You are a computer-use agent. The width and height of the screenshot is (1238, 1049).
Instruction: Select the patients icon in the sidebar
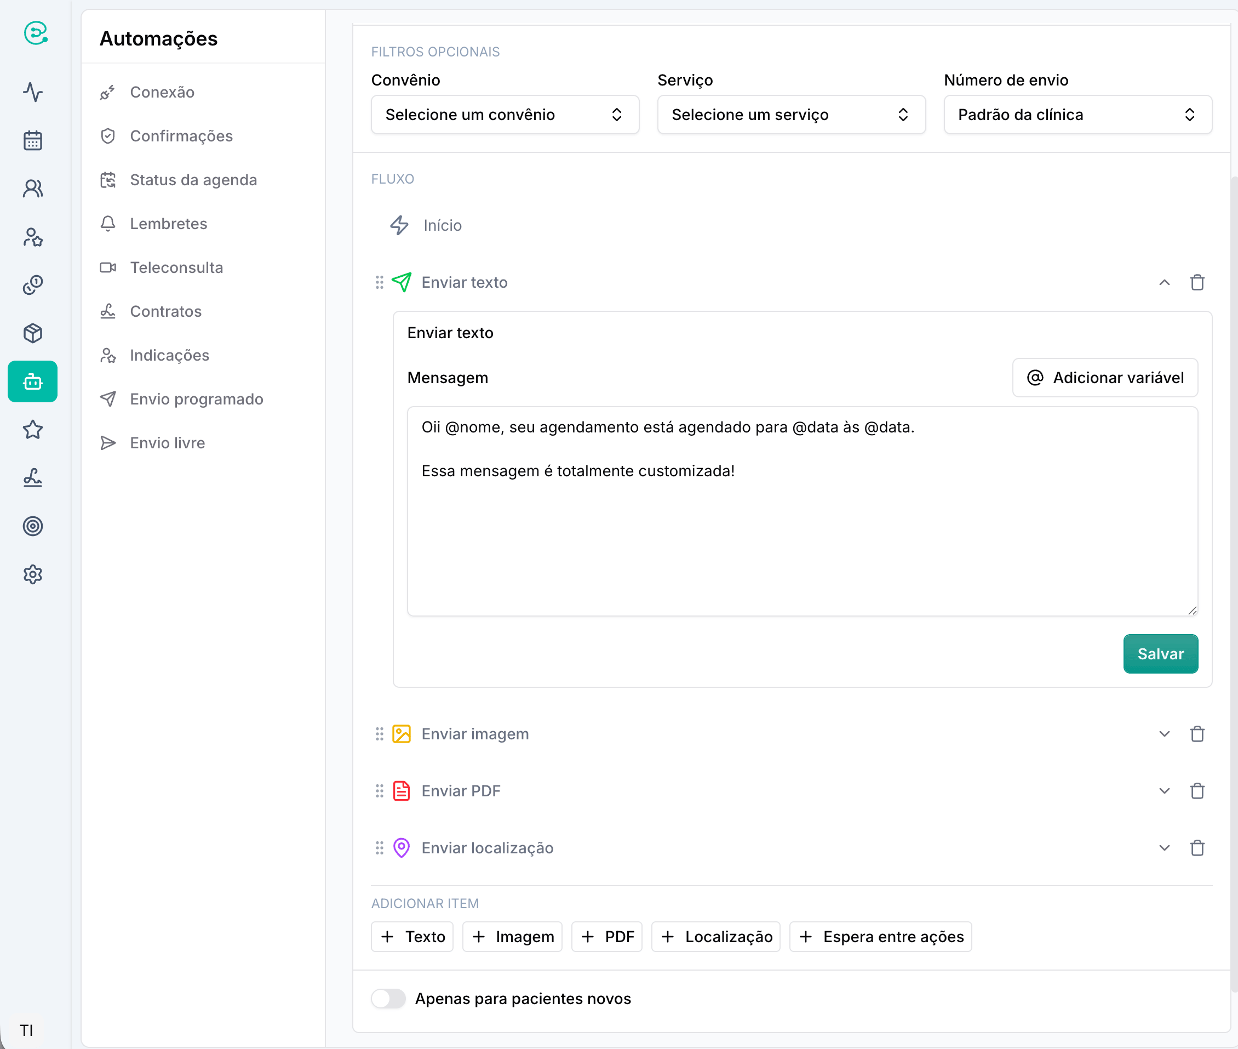[x=33, y=189]
